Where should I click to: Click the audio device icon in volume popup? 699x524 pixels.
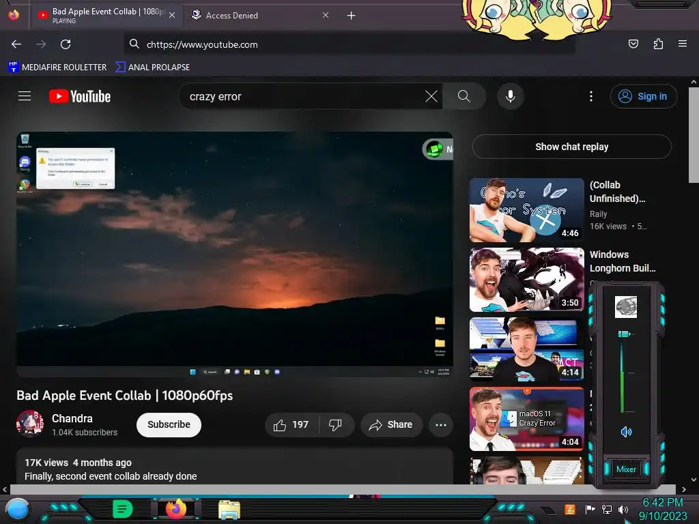pyautogui.click(x=626, y=306)
